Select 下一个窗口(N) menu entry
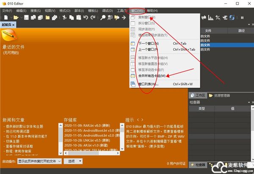This screenshot has height=174, width=254. pos(165,44)
